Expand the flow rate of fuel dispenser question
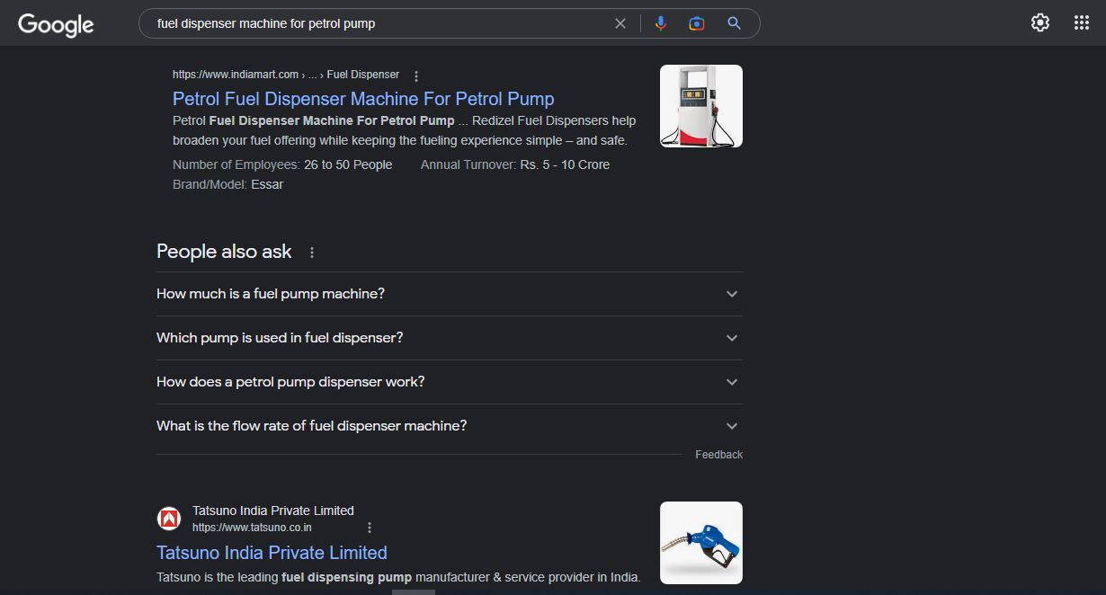 (x=449, y=426)
